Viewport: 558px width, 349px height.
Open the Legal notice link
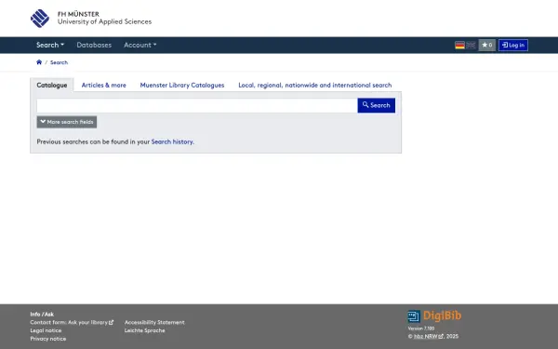point(46,330)
